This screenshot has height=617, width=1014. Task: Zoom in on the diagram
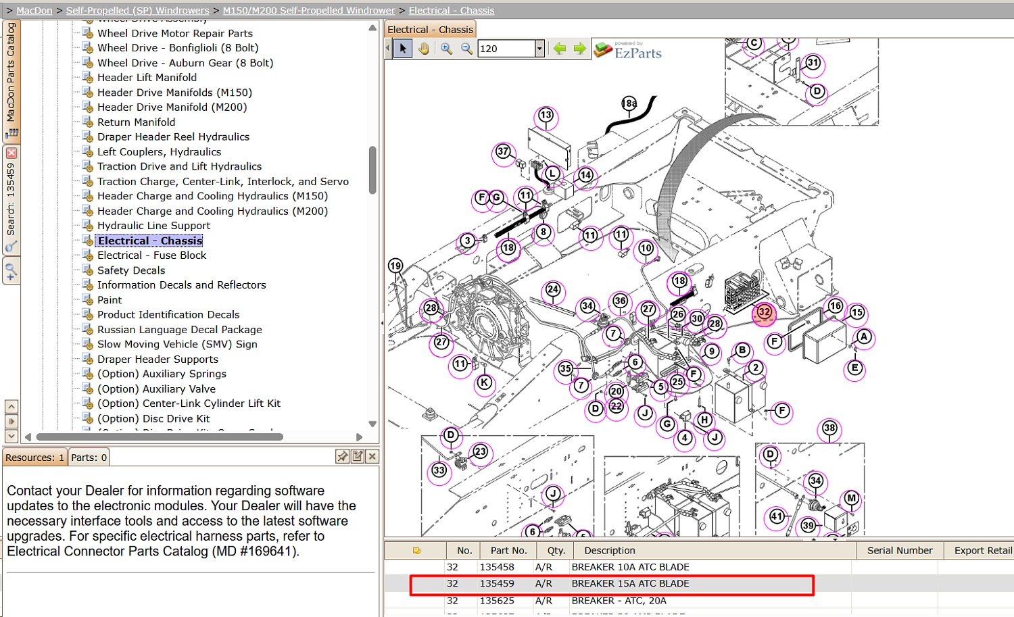(447, 49)
